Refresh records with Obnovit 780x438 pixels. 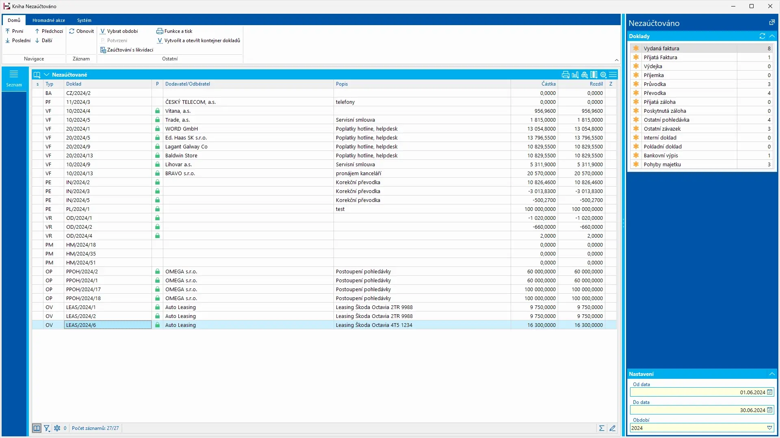tap(81, 31)
